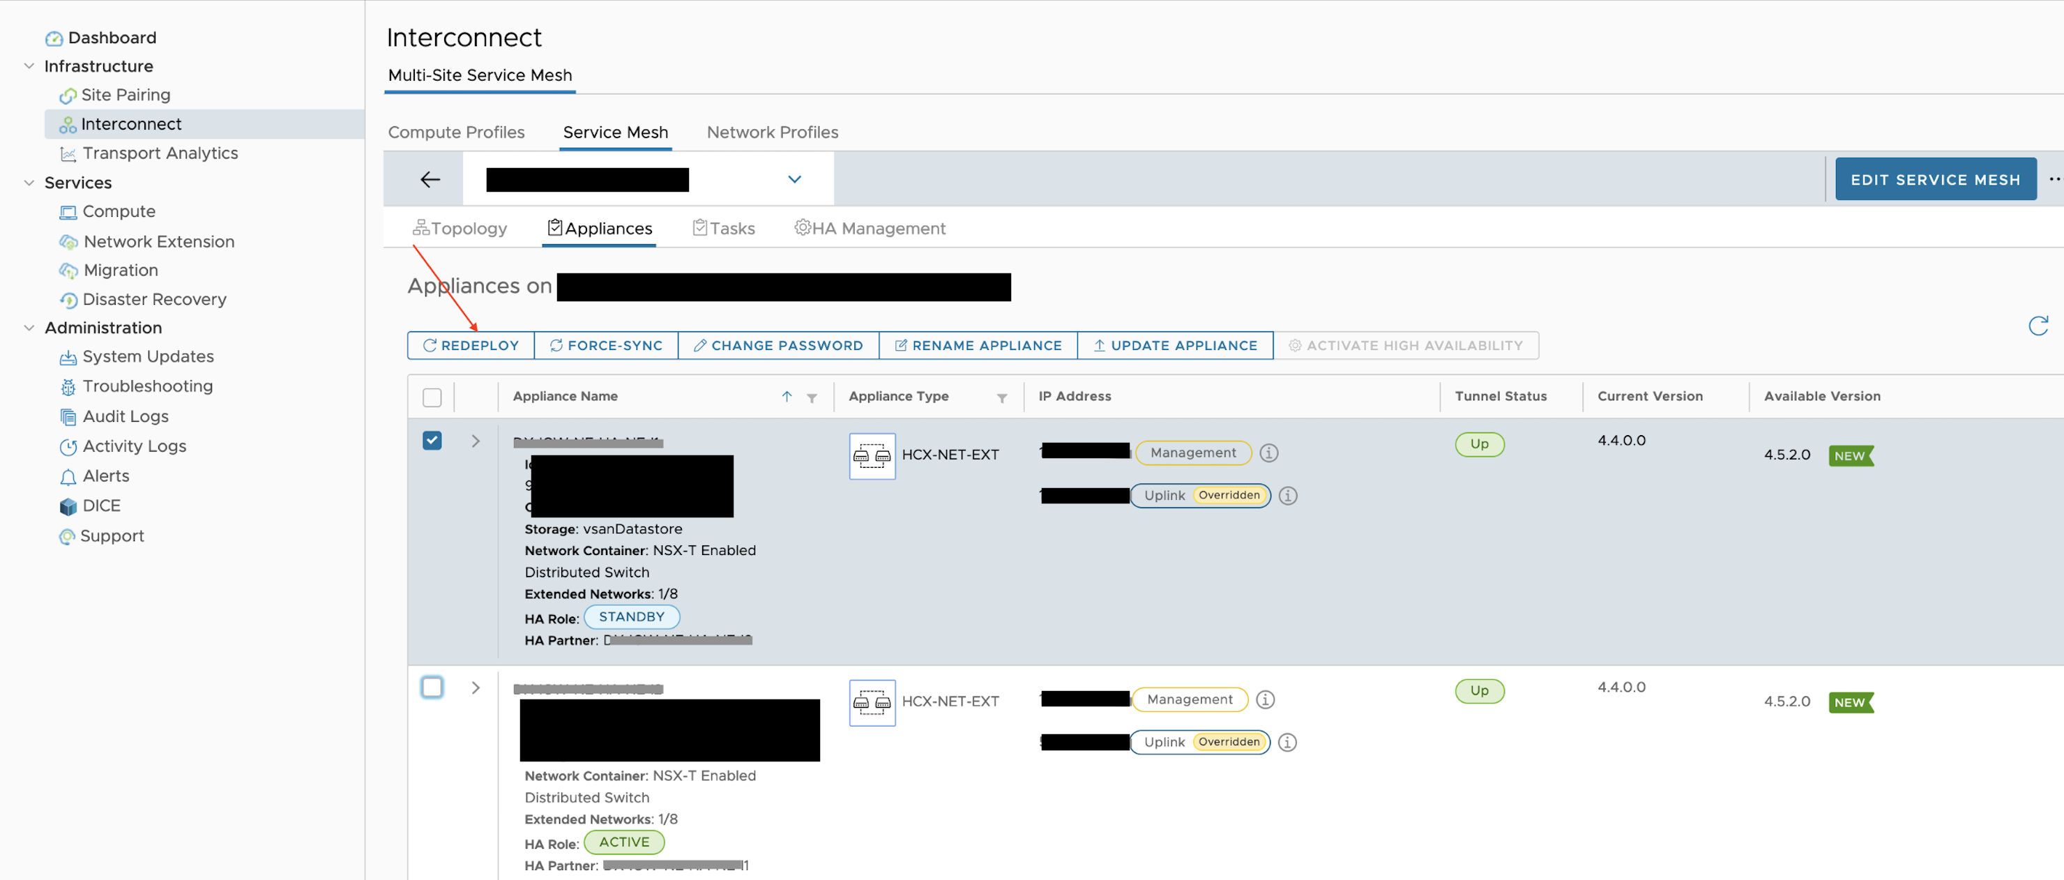This screenshot has height=880, width=2064.
Task: Click info icon beside first Uplink badge
Action: point(1288,496)
